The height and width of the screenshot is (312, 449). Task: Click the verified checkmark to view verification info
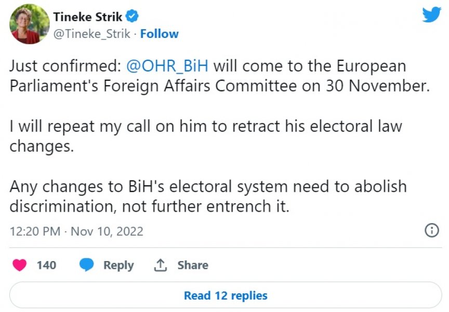tap(132, 16)
